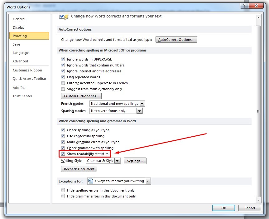Viewport: 269px width, 219px height.
Task: Open Custom Dictionaries dialog
Action: pyautogui.click(x=81, y=96)
